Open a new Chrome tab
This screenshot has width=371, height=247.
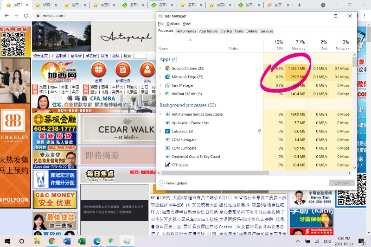click(299, 5)
